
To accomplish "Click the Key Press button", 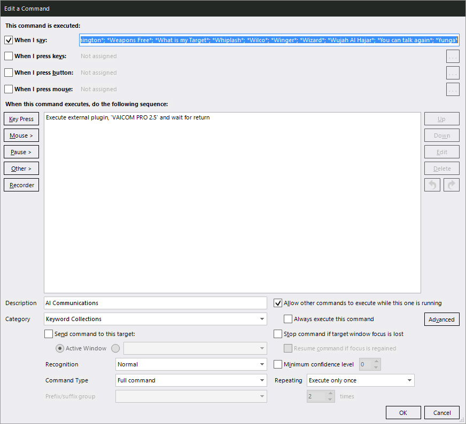I will [21, 119].
